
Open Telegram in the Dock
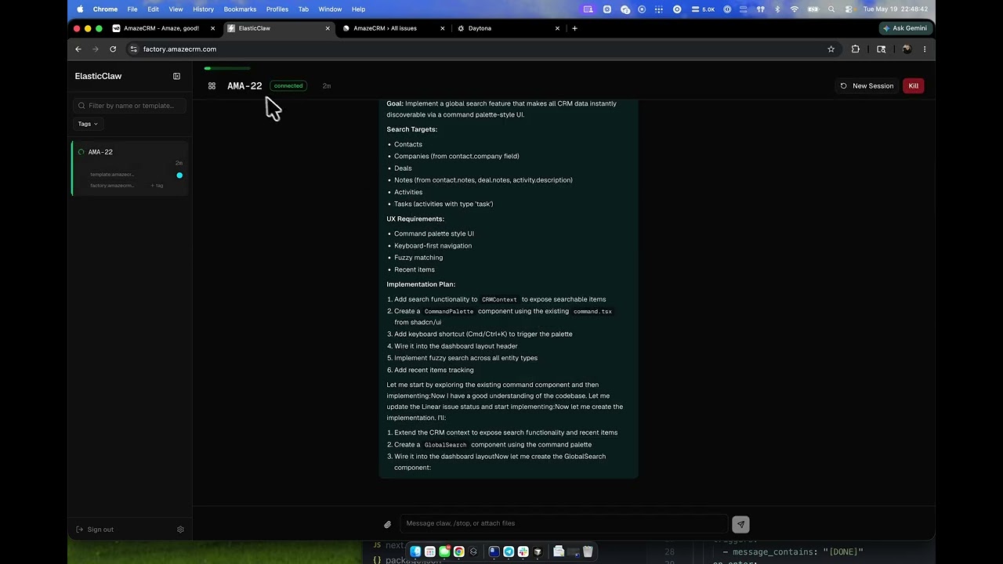(509, 551)
